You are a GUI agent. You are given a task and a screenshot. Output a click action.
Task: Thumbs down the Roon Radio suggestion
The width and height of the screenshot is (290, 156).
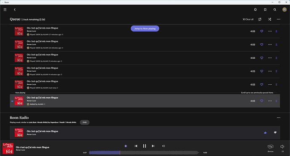(275, 133)
